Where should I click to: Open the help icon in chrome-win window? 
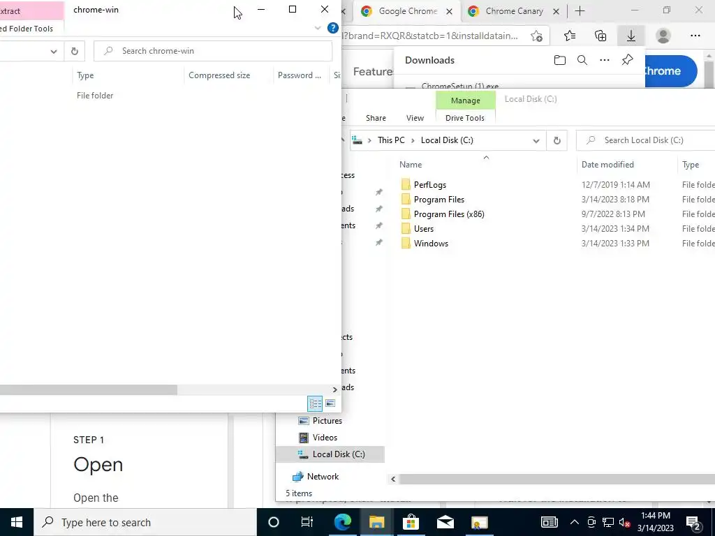333,28
